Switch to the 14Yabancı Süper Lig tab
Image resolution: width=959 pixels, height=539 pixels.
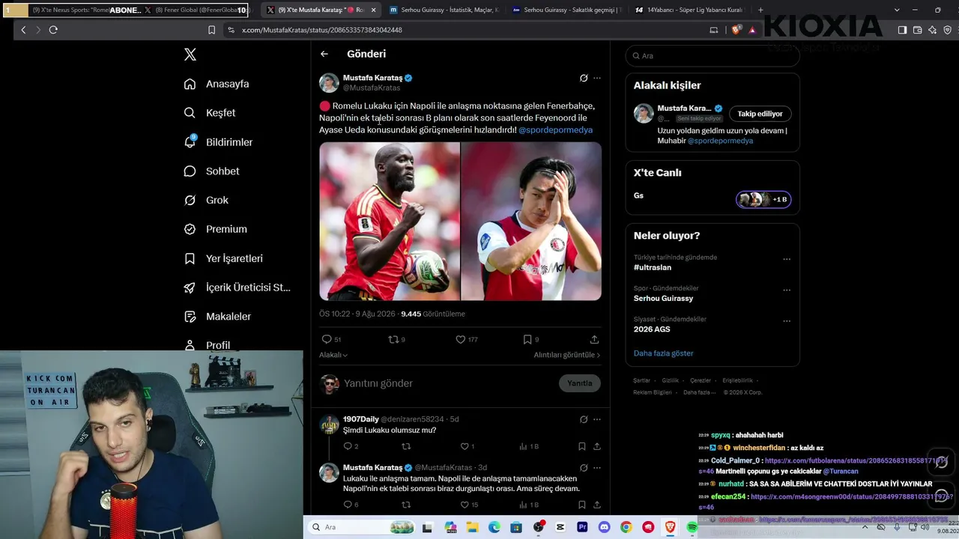click(689, 10)
